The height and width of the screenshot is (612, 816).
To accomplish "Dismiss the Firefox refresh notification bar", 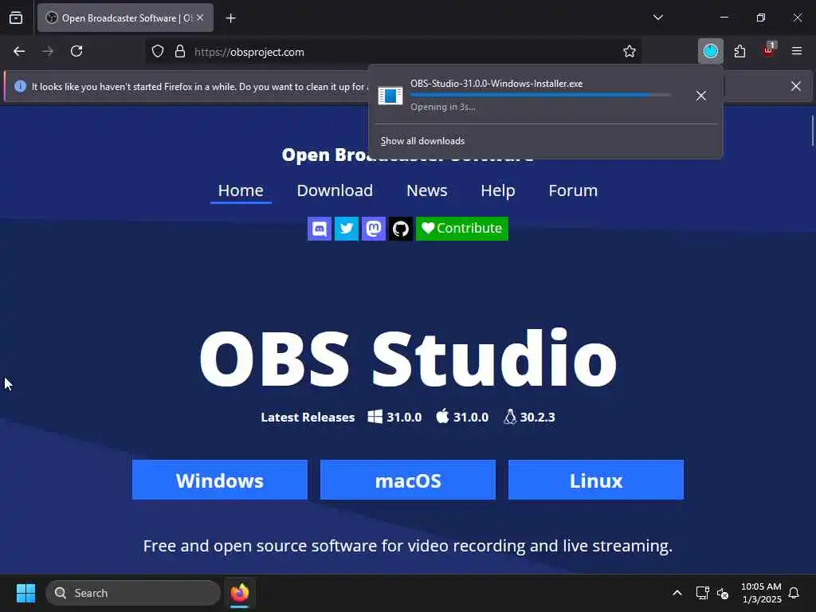I will click(796, 86).
